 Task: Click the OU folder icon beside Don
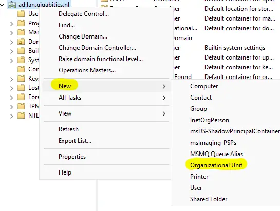tap(21, 42)
